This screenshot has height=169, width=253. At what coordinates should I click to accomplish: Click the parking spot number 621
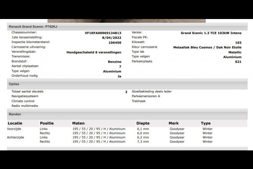pos(238,62)
